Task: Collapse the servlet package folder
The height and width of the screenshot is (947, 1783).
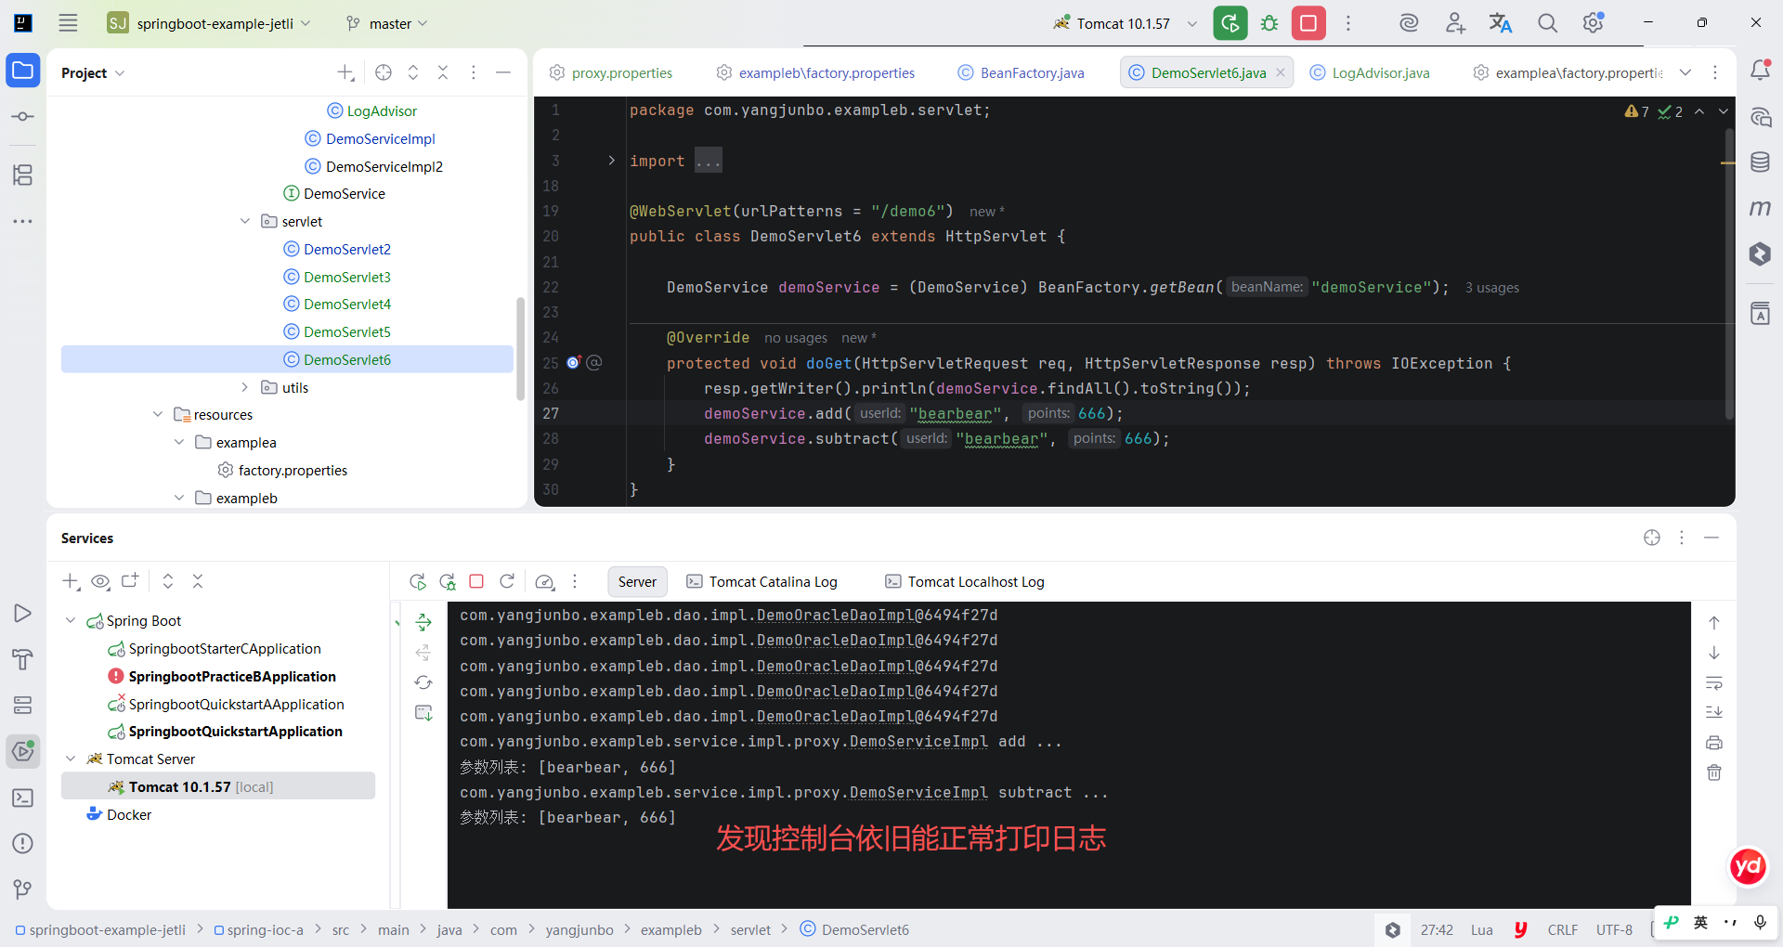Action: point(245,221)
